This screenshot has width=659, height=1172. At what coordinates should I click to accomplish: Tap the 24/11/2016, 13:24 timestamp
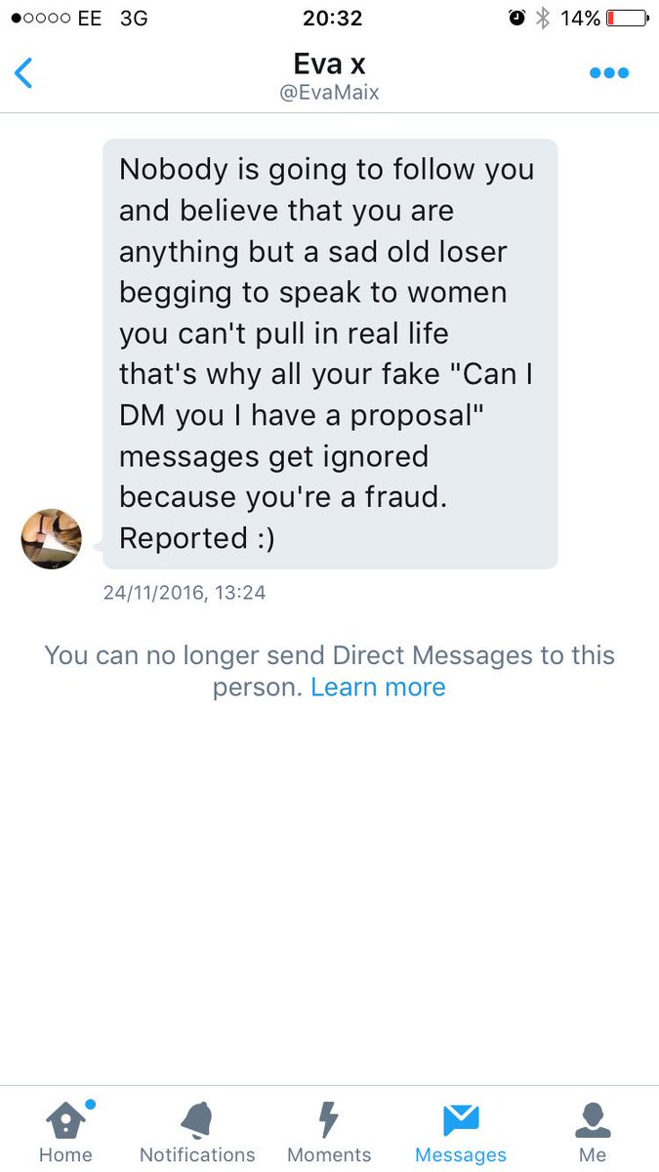(x=185, y=592)
